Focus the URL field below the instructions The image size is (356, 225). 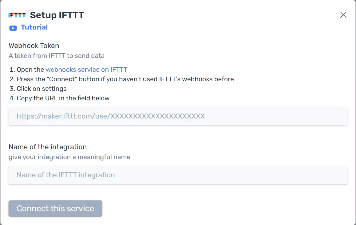pos(177,116)
